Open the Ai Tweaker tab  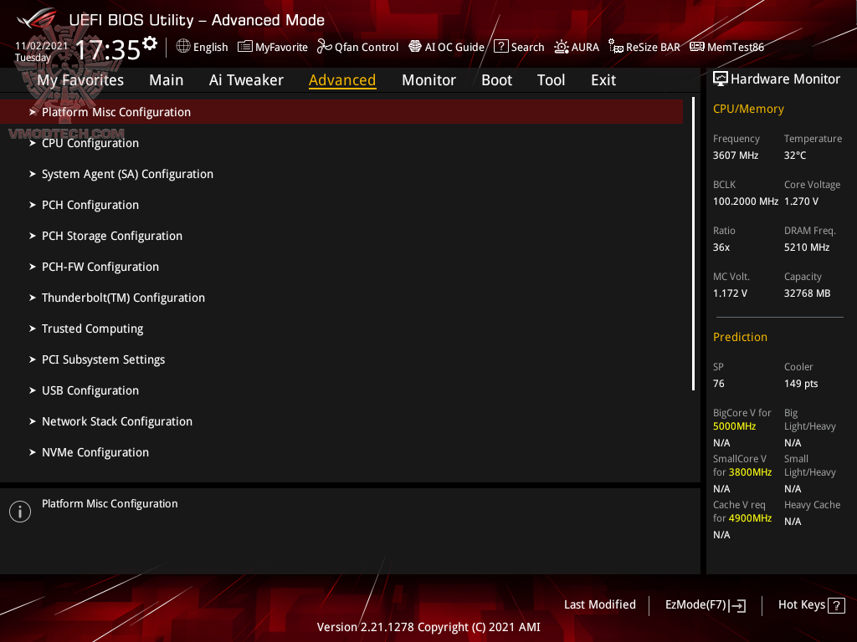coord(246,79)
